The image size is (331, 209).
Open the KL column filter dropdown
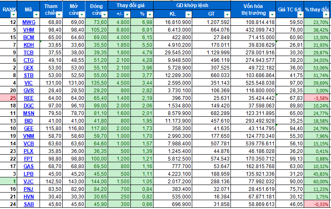point(188,14)
